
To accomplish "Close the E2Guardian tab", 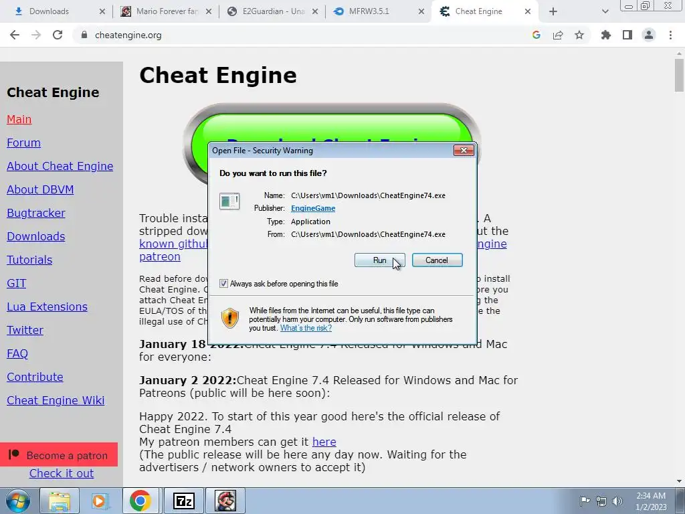I will click(x=315, y=11).
